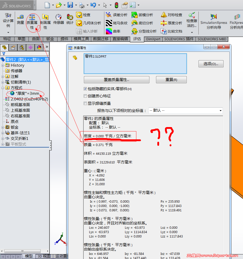Click the Print icon
The height and width of the screenshot is (259, 243).
(82, 5)
